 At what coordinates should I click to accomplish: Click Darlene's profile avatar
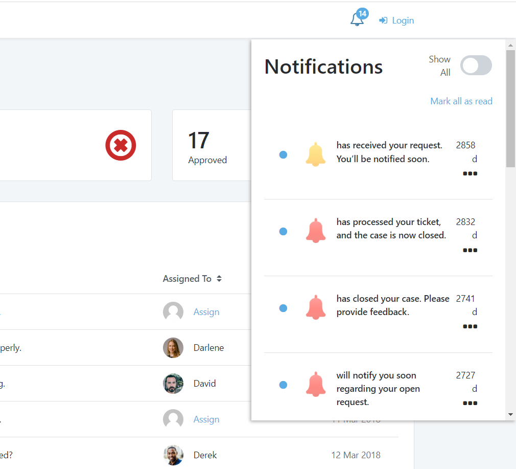(x=173, y=347)
